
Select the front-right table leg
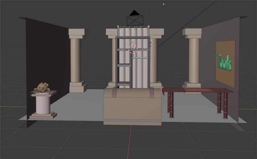tap(226, 105)
